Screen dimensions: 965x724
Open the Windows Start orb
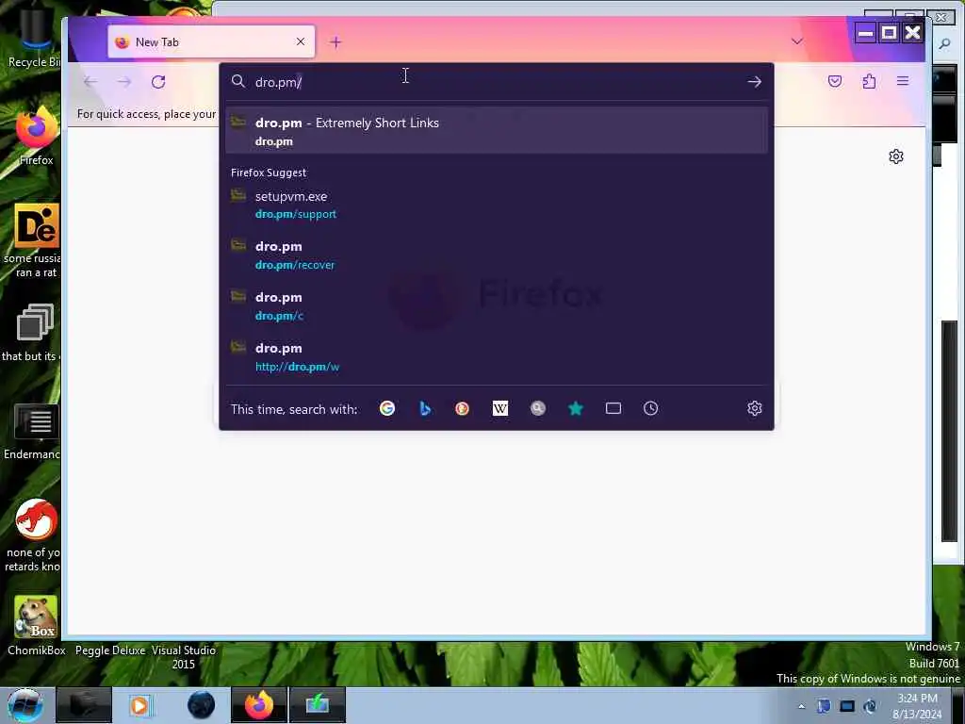click(x=25, y=705)
